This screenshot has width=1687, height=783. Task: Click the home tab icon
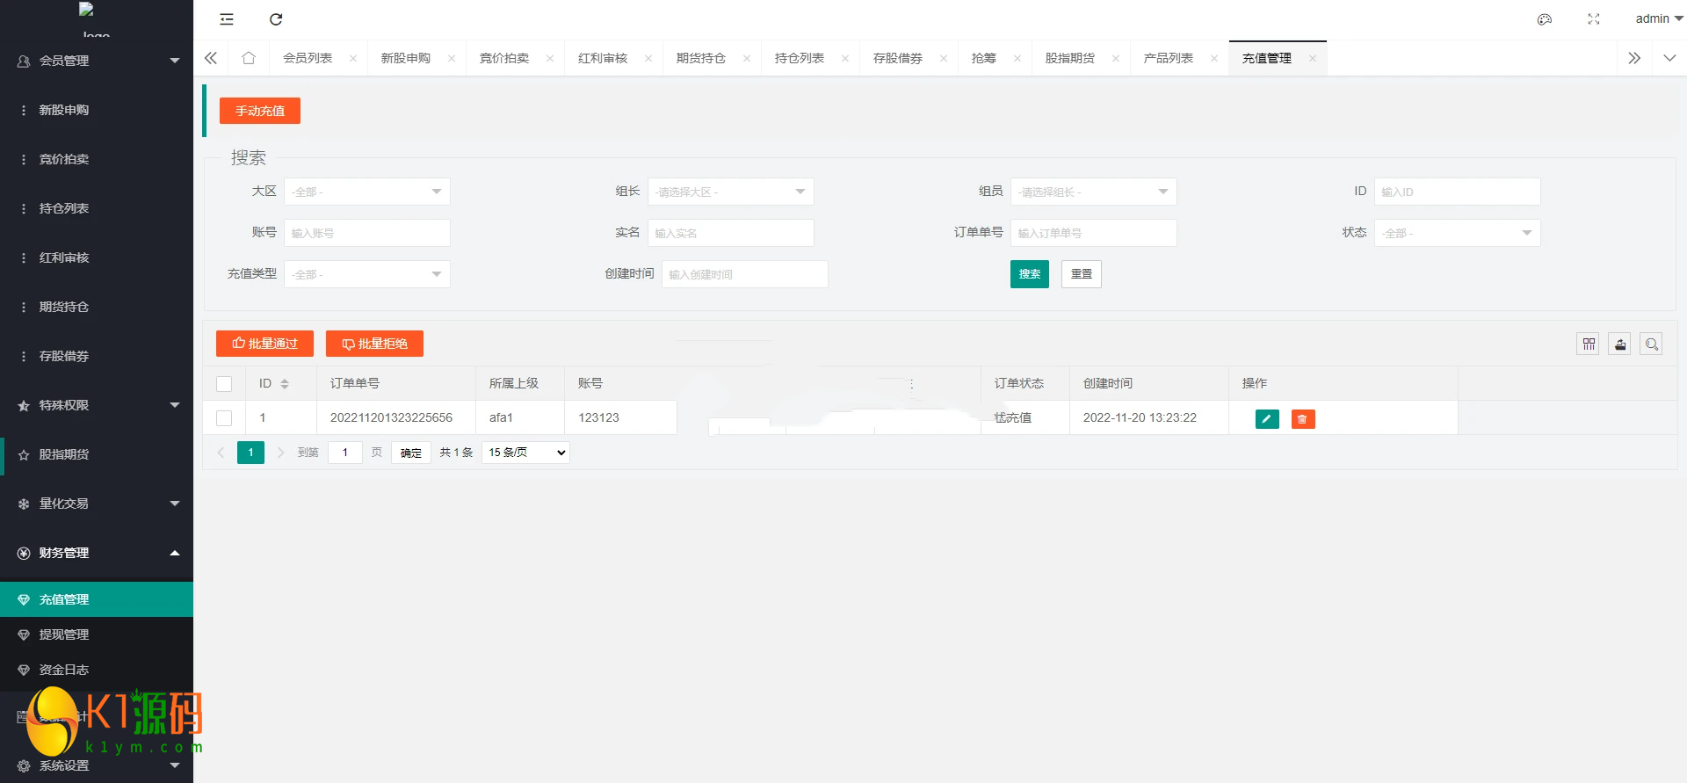pyautogui.click(x=249, y=58)
